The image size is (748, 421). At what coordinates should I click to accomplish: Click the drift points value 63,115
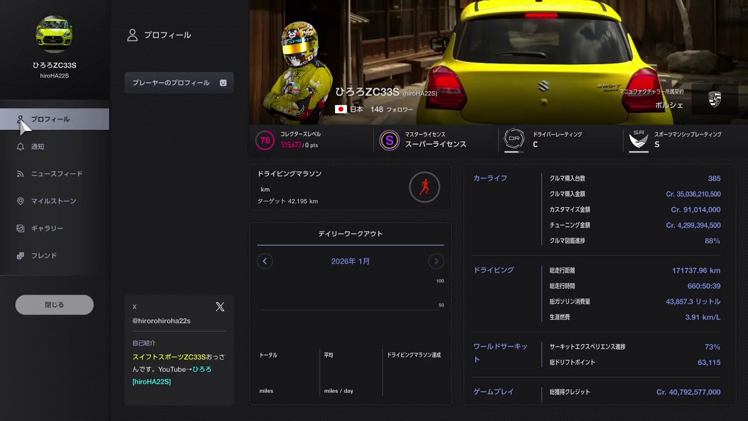point(709,363)
